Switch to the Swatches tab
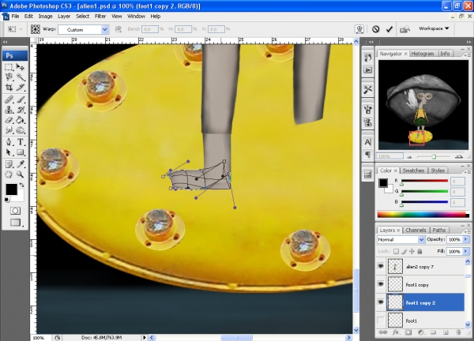The width and height of the screenshot is (474, 341). pyautogui.click(x=413, y=170)
